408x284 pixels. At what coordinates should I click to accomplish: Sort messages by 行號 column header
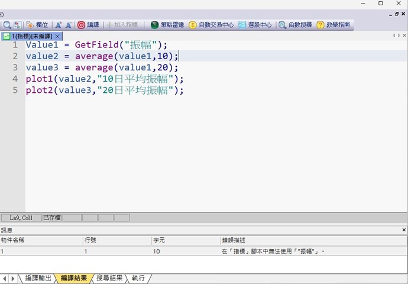pos(116,240)
